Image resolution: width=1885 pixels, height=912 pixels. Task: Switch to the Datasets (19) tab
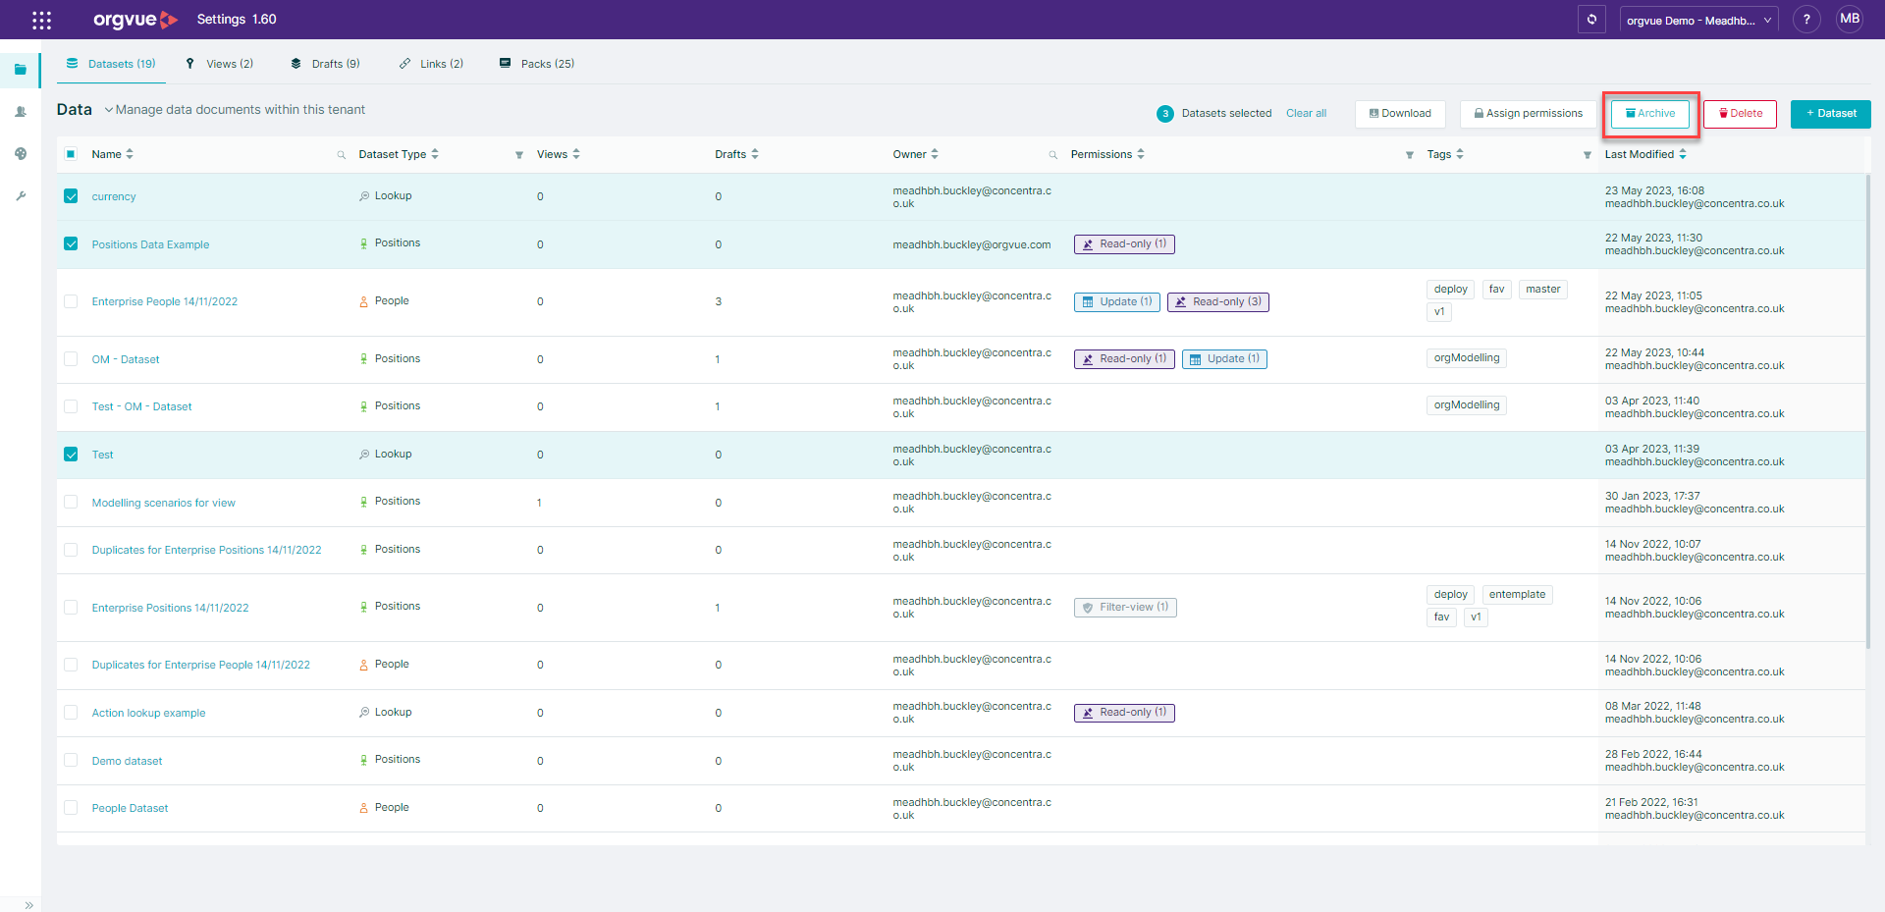111,64
